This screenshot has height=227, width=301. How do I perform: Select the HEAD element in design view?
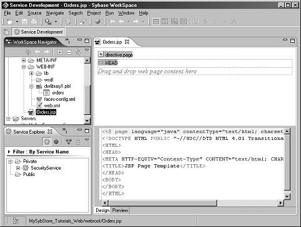tap(108, 63)
